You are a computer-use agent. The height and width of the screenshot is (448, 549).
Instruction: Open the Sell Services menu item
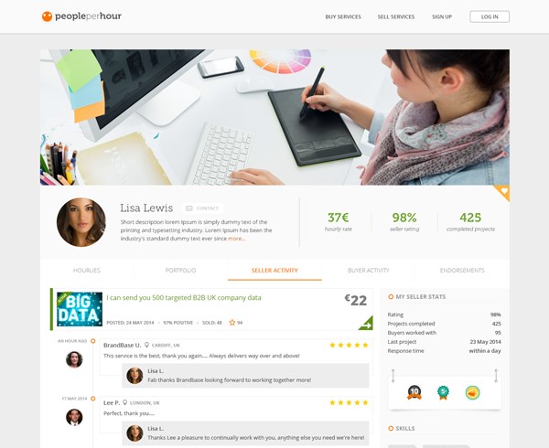coord(396,16)
